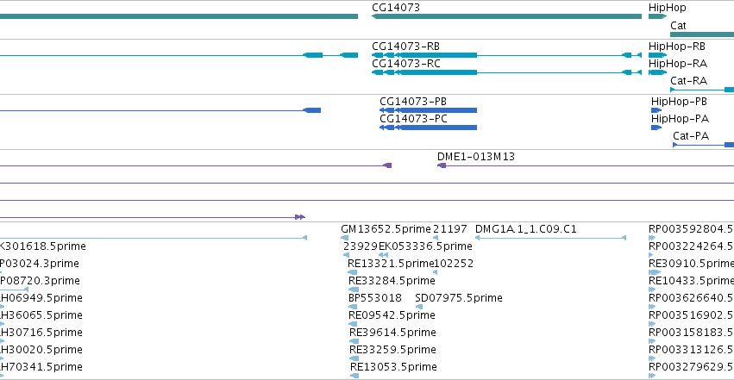The image size is (734, 380).
Task: Select protein label CG14073-PC
Action: click(x=413, y=119)
